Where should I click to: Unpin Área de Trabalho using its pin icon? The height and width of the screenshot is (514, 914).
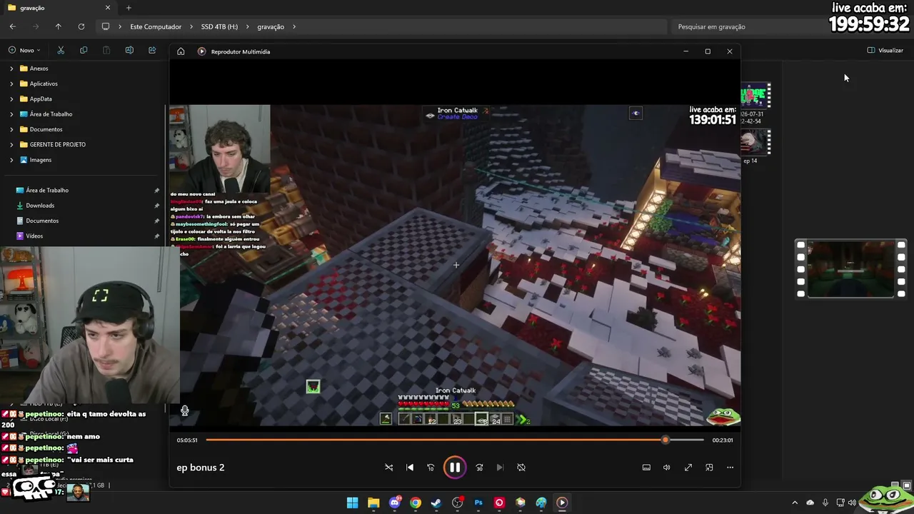(x=156, y=191)
